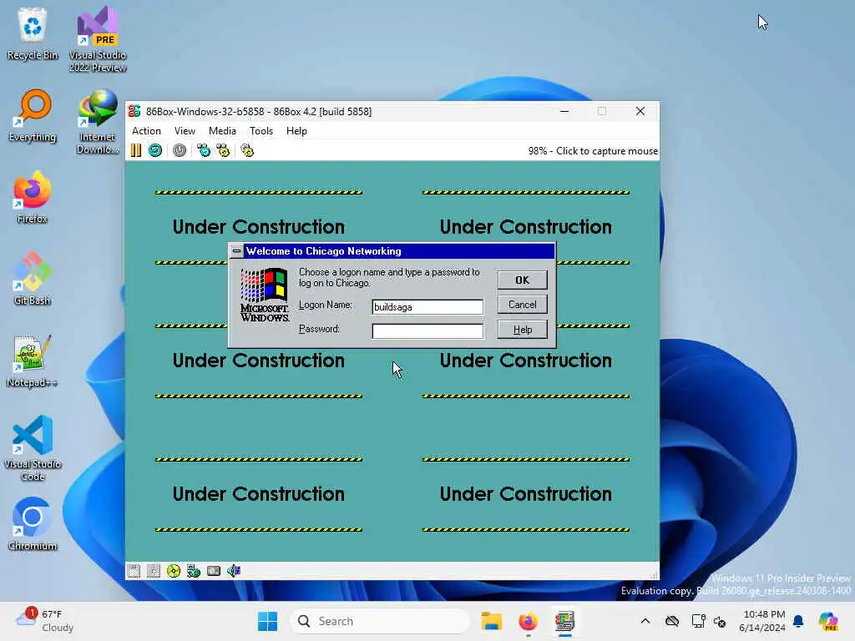Click the hard reset toolbar icon
This screenshot has width=855, height=641.
tap(155, 150)
